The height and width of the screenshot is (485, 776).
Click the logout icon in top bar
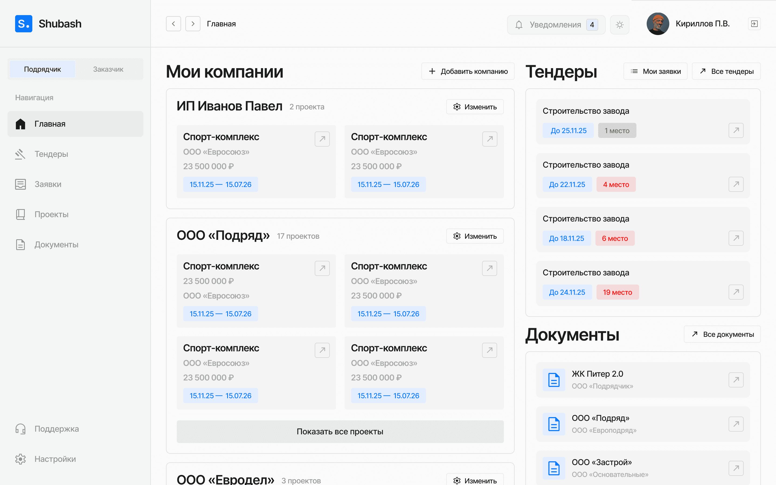(754, 23)
